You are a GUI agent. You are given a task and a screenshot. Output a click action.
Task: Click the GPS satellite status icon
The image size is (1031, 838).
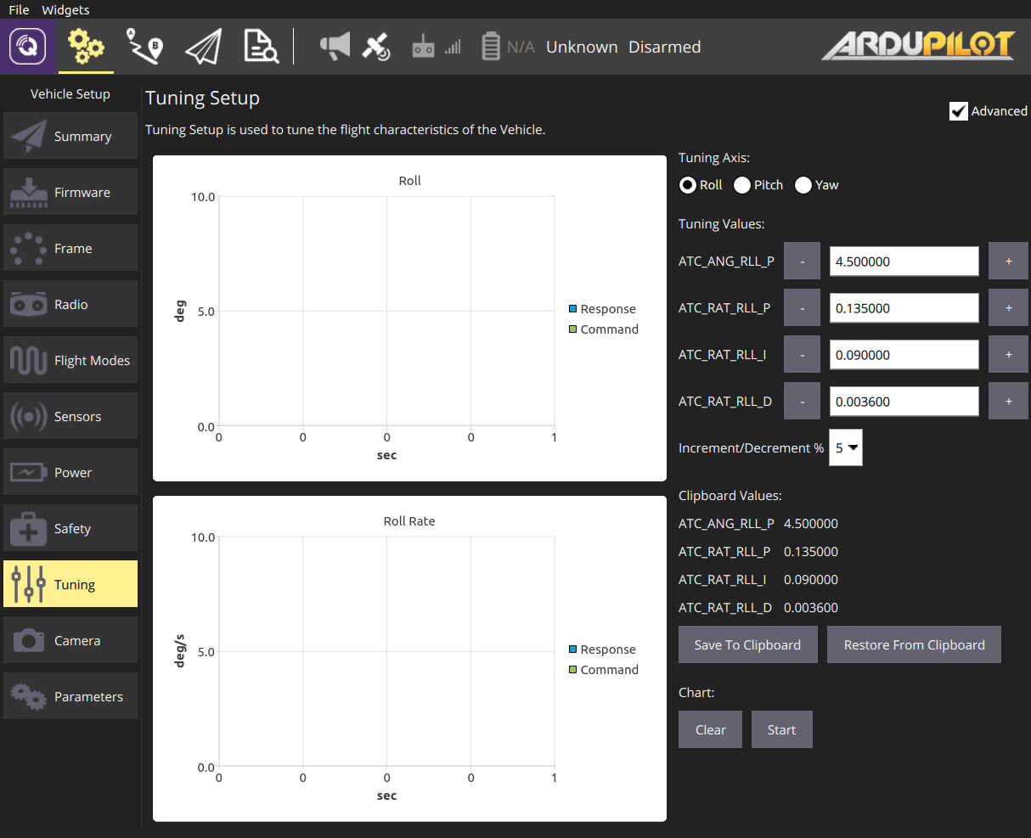(376, 46)
